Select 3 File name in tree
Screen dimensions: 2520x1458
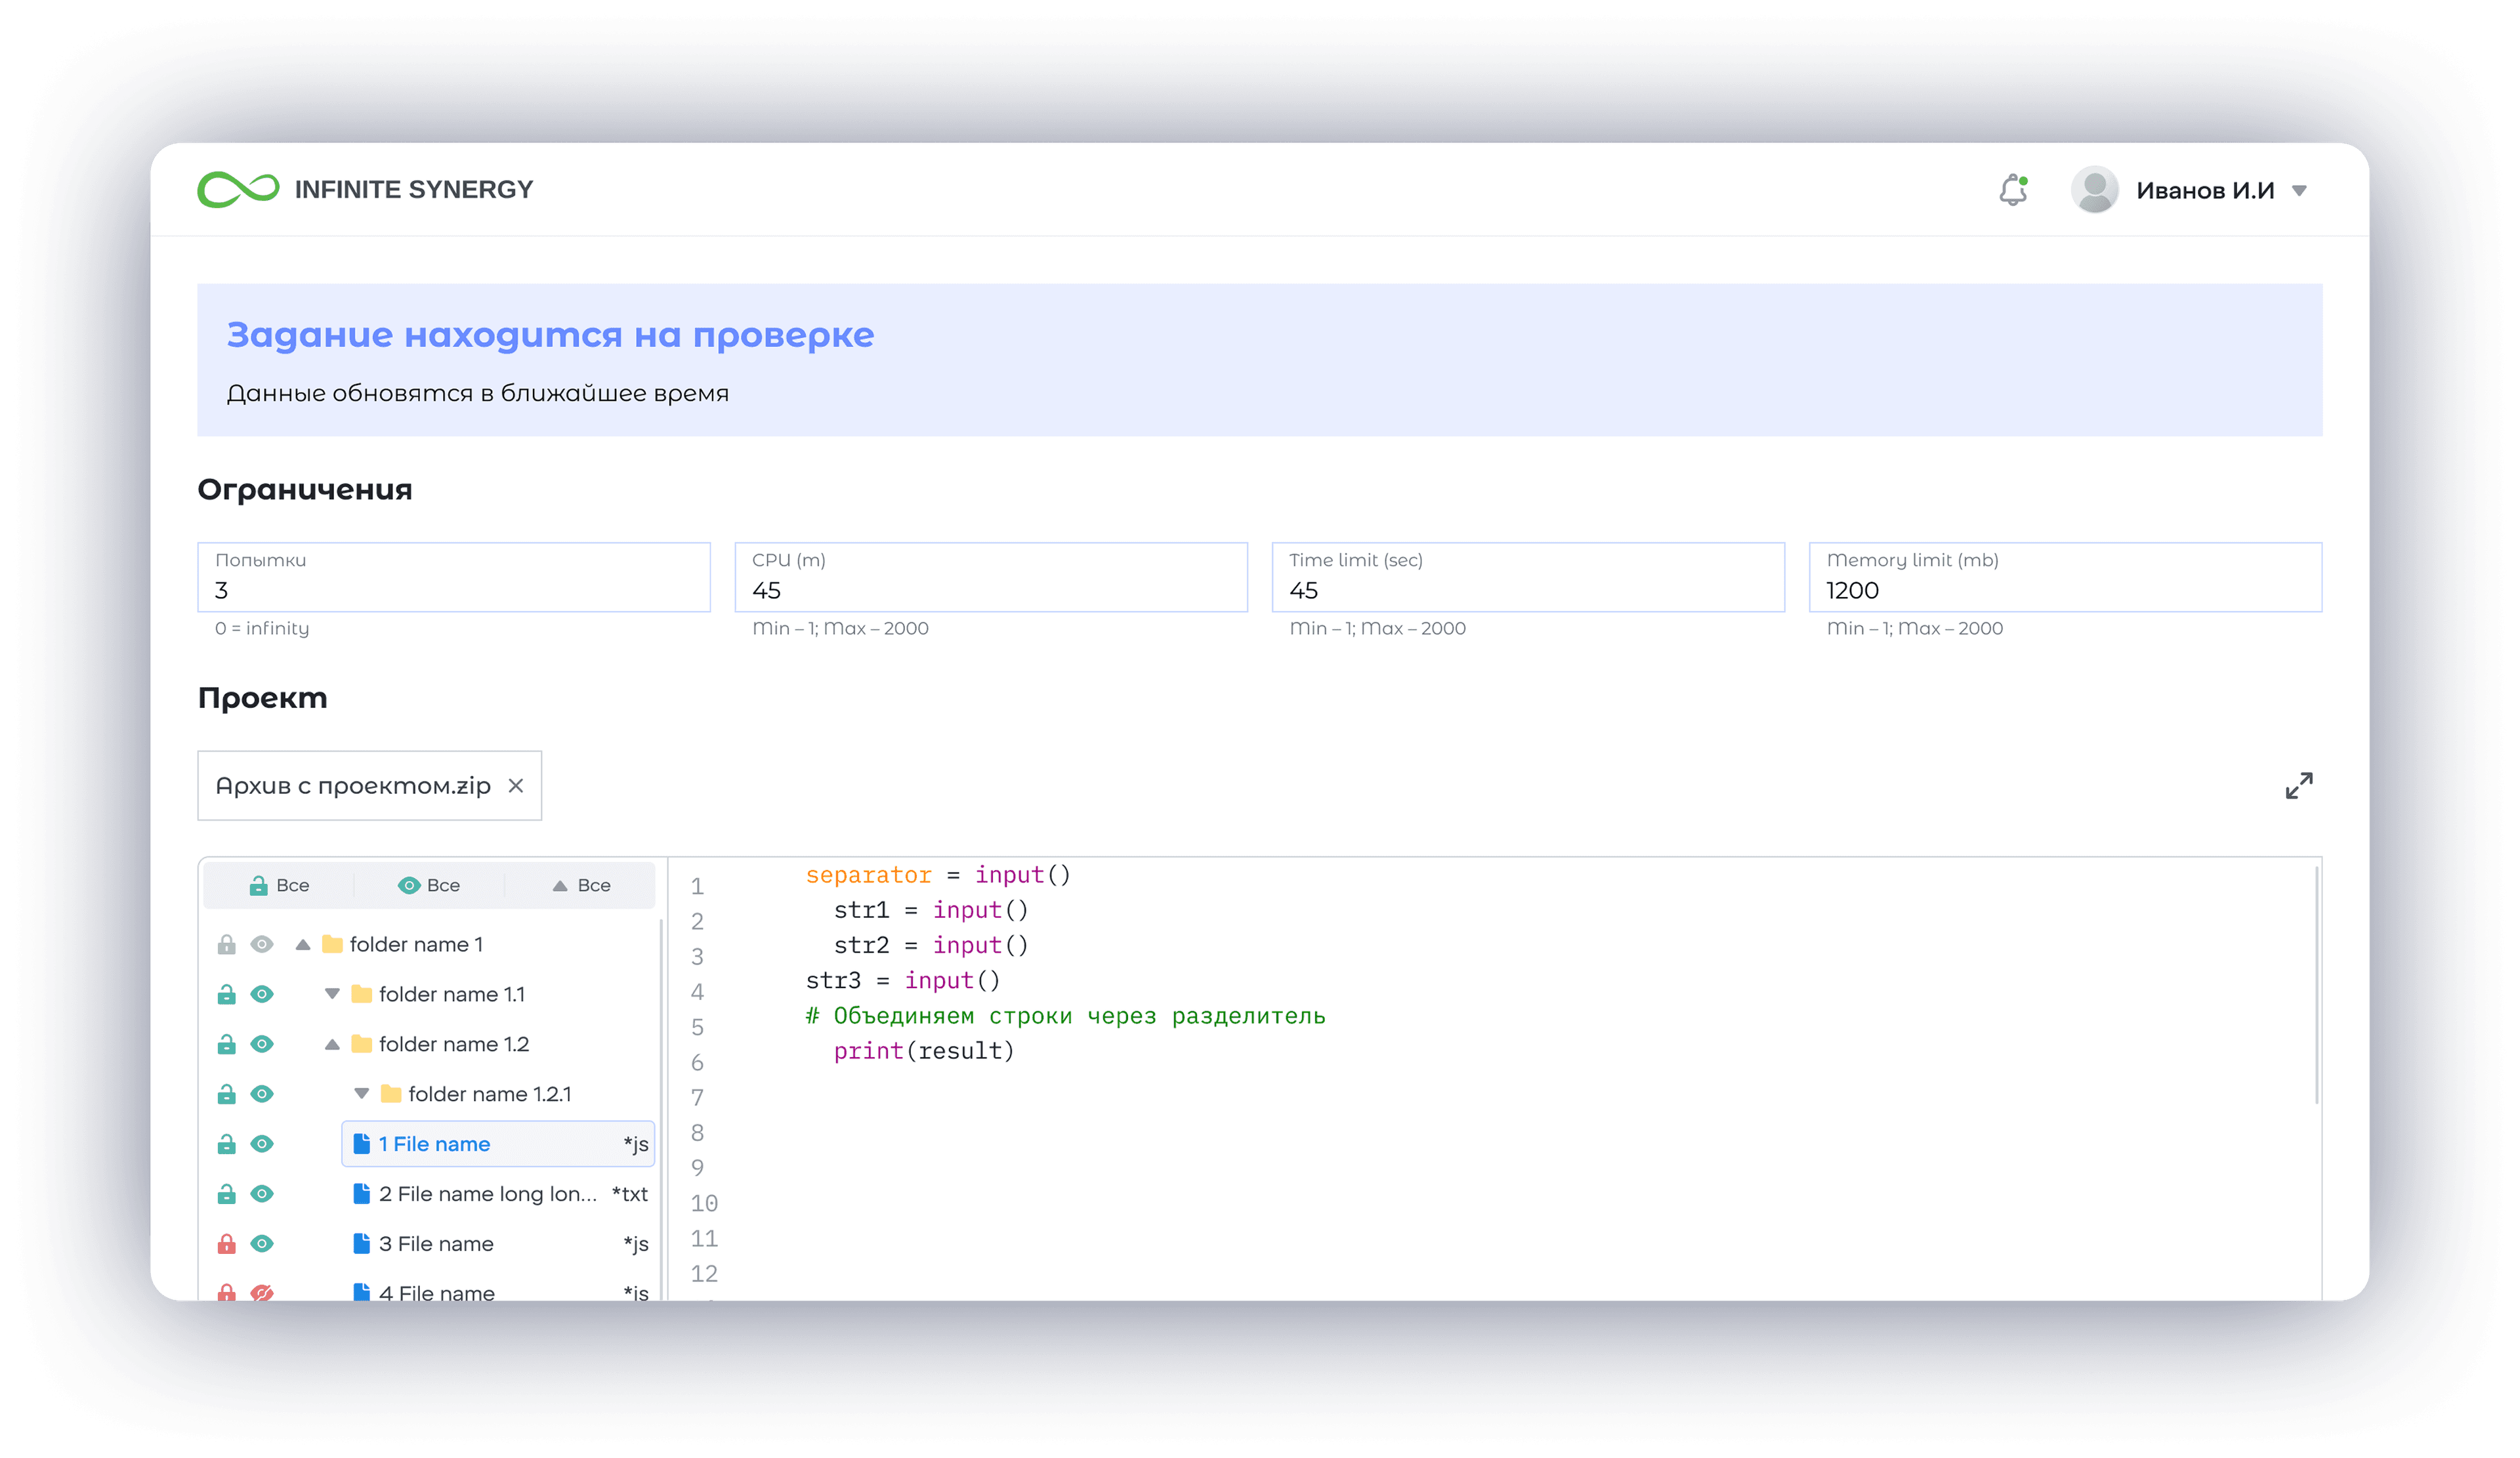coord(436,1243)
